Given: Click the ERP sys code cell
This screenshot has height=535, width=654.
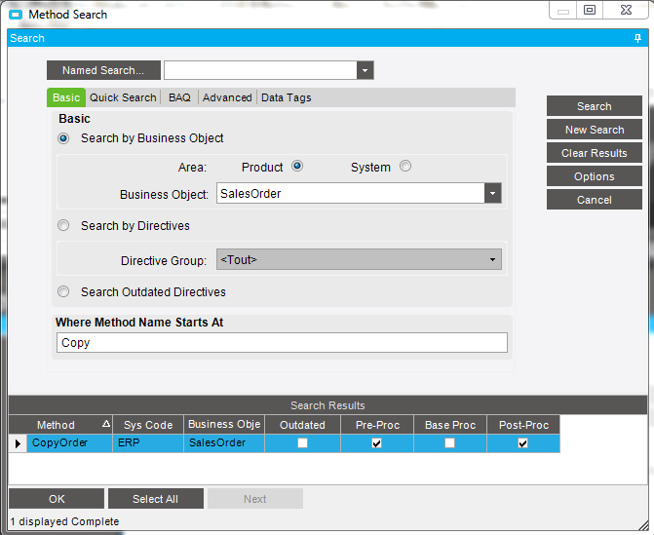Looking at the screenshot, I should 148,442.
